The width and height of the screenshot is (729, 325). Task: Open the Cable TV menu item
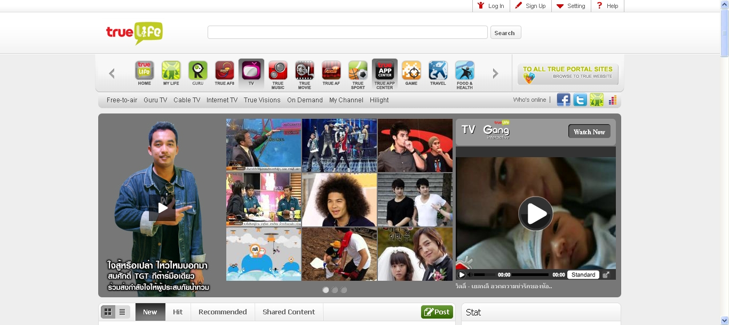(187, 100)
